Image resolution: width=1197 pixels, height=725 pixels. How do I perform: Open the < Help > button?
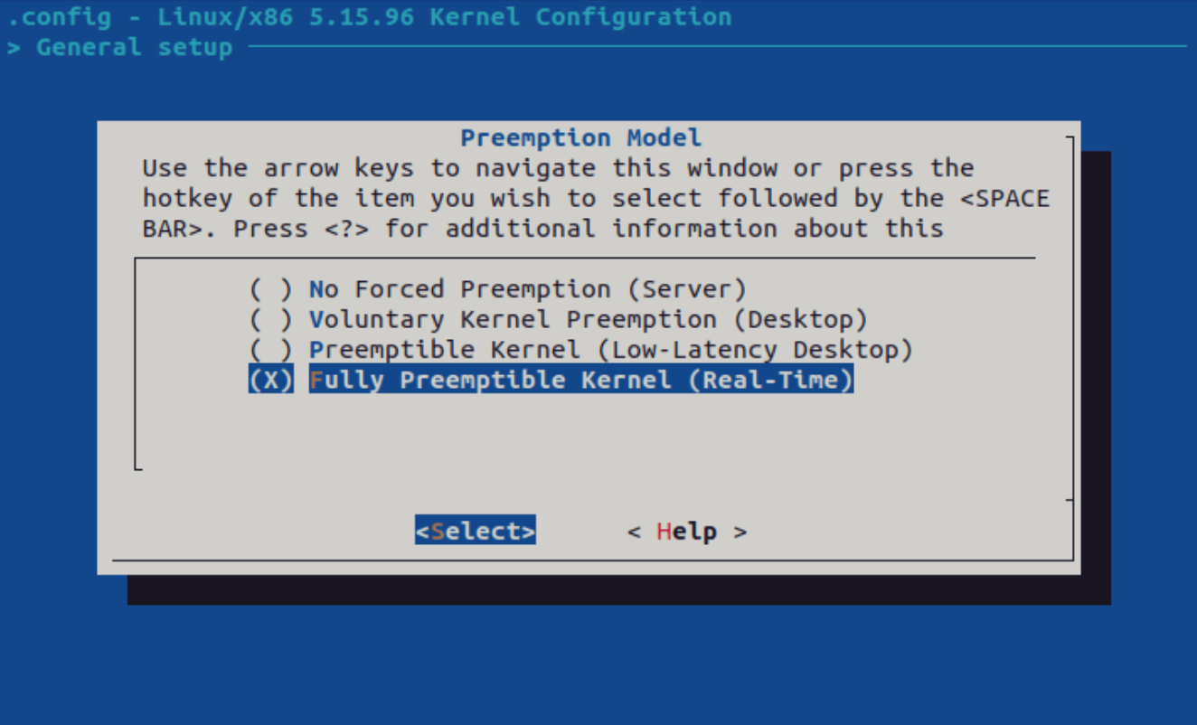[687, 531]
